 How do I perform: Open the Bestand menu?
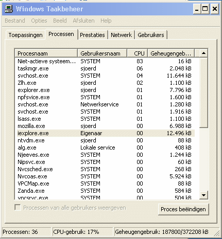[x=15, y=21]
